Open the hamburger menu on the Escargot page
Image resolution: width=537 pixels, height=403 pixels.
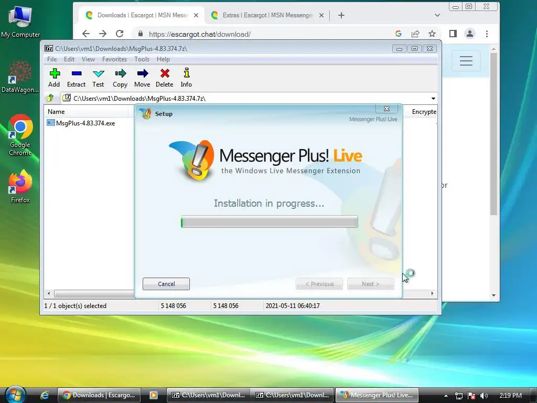466,61
